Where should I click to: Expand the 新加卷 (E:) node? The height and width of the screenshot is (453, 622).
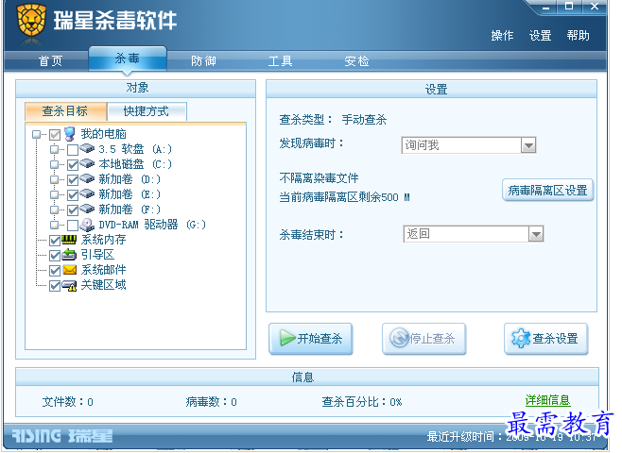point(54,194)
